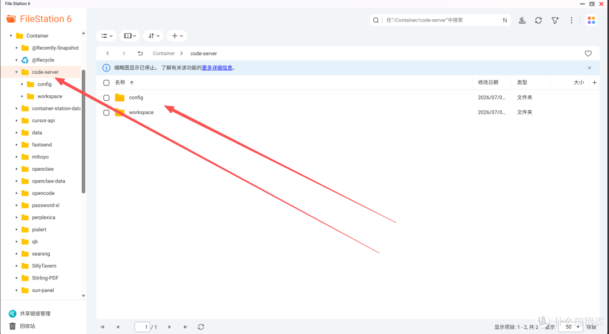Open background tasks stack icon

522,20
